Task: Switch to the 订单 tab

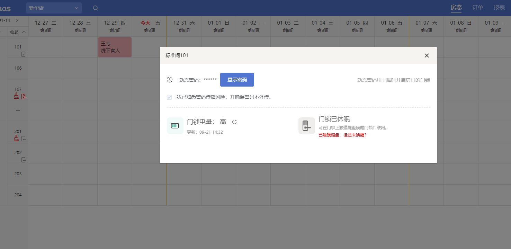Action: point(477,8)
